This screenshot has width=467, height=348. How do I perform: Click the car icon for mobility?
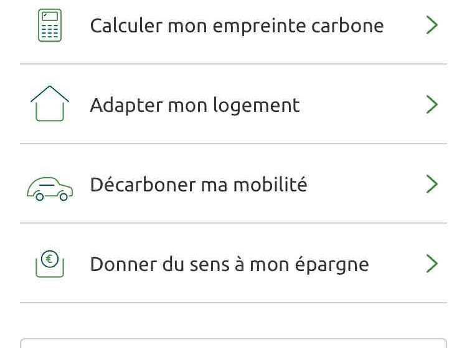[x=50, y=188]
